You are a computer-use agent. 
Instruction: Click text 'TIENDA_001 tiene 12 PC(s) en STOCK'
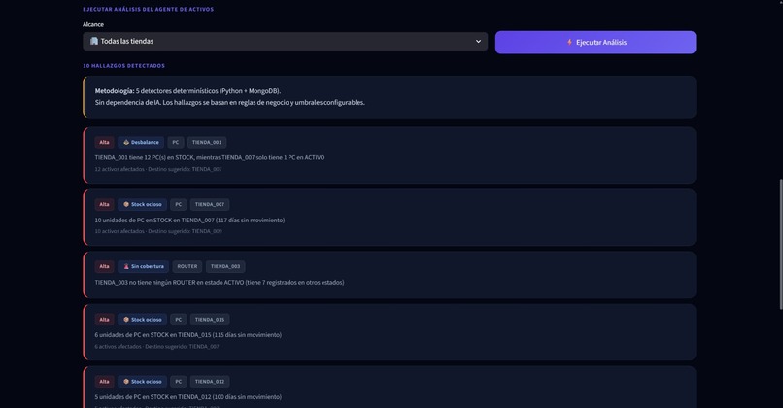[144, 157]
